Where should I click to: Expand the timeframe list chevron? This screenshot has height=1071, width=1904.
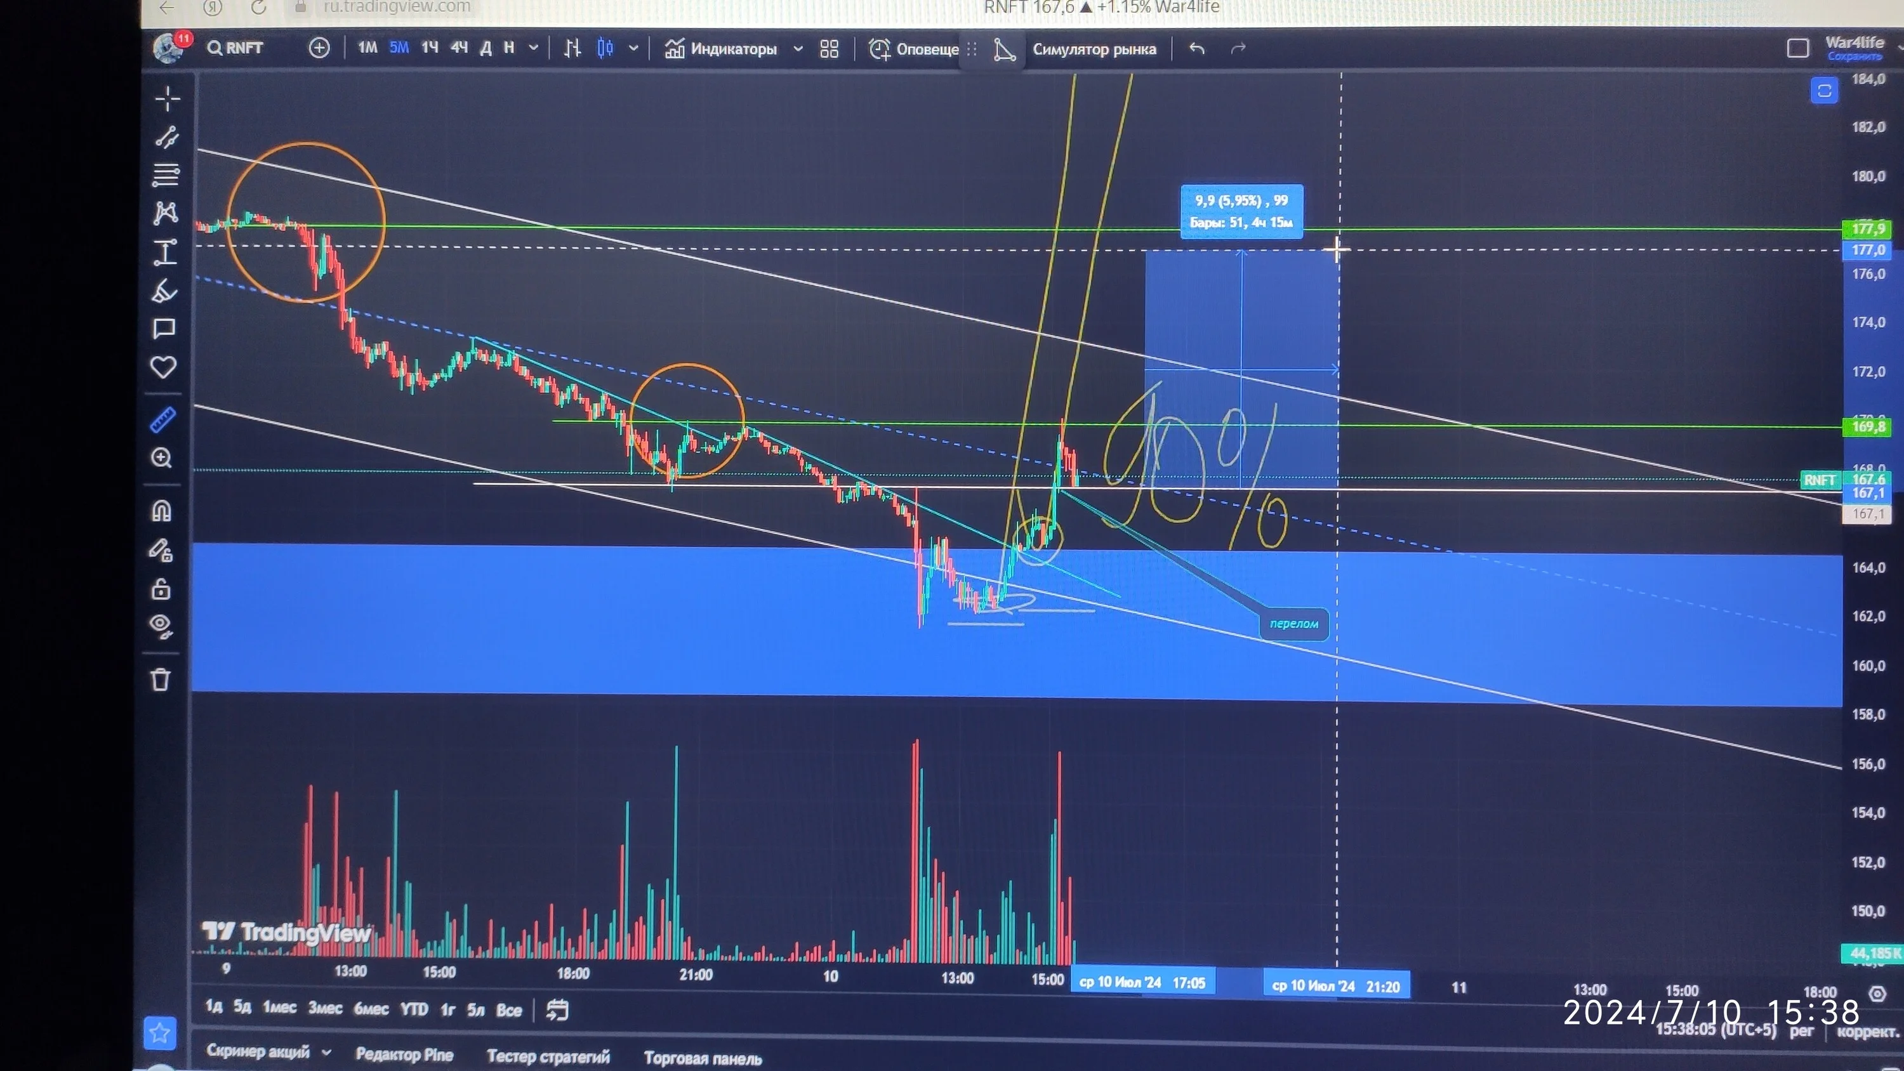tap(533, 49)
